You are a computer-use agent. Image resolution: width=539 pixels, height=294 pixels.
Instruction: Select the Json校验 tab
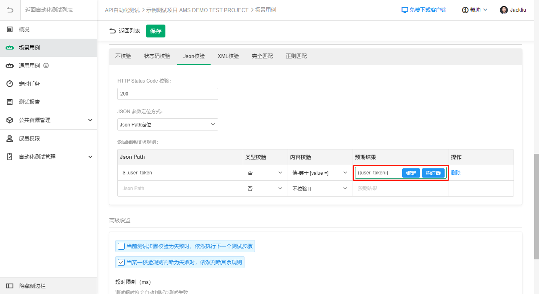pyautogui.click(x=194, y=56)
